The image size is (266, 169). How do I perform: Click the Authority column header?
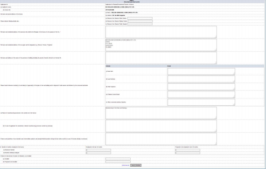pyautogui.click(x=108, y=66)
